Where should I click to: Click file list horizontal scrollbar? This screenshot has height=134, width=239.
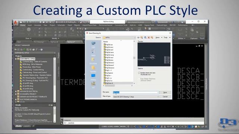(118, 86)
